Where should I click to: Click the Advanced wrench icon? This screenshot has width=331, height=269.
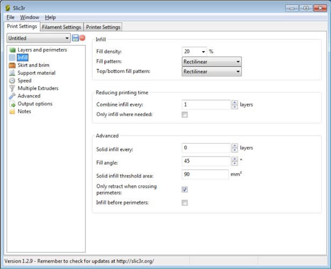click(x=12, y=96)
